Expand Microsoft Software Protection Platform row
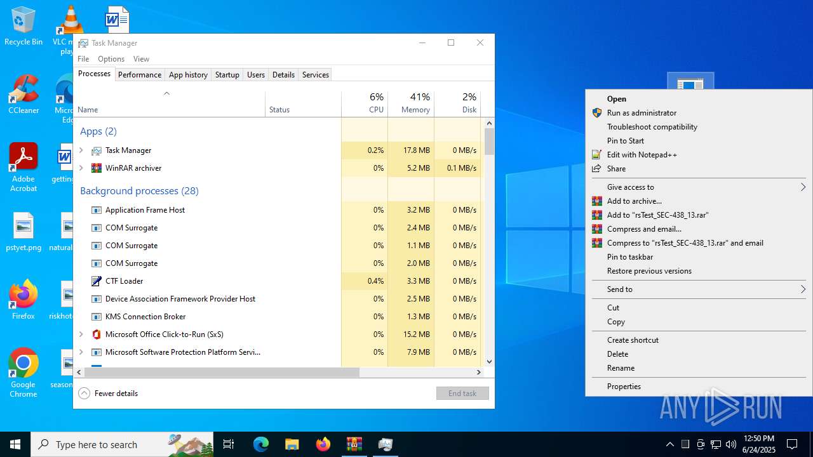 [81, 352]
